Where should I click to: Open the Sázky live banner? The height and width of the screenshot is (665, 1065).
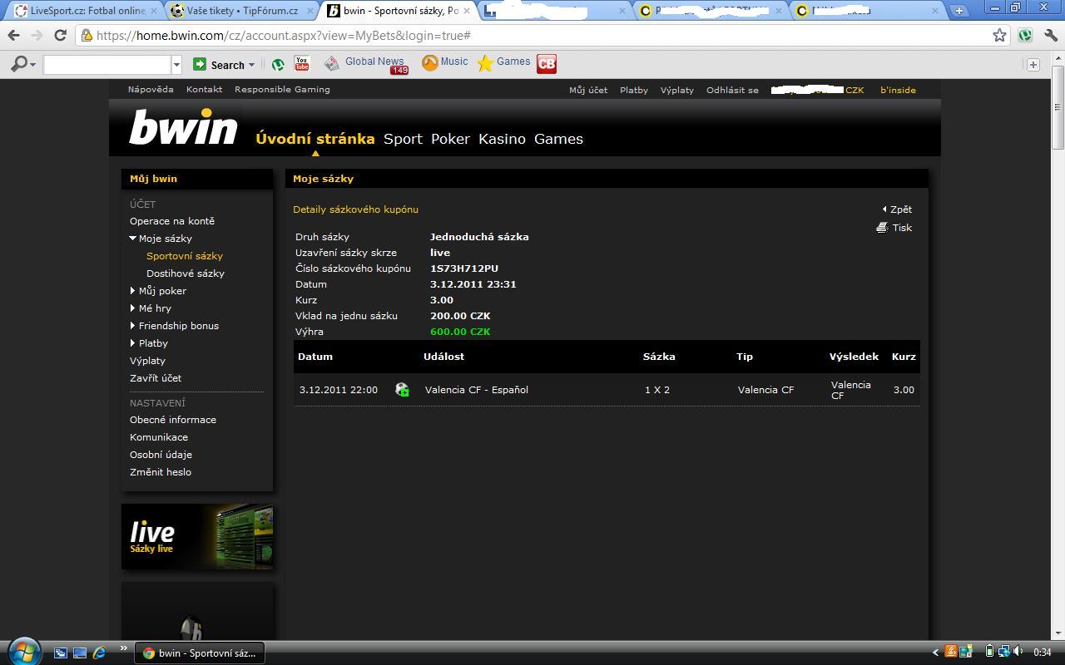(x=197, y=537)
